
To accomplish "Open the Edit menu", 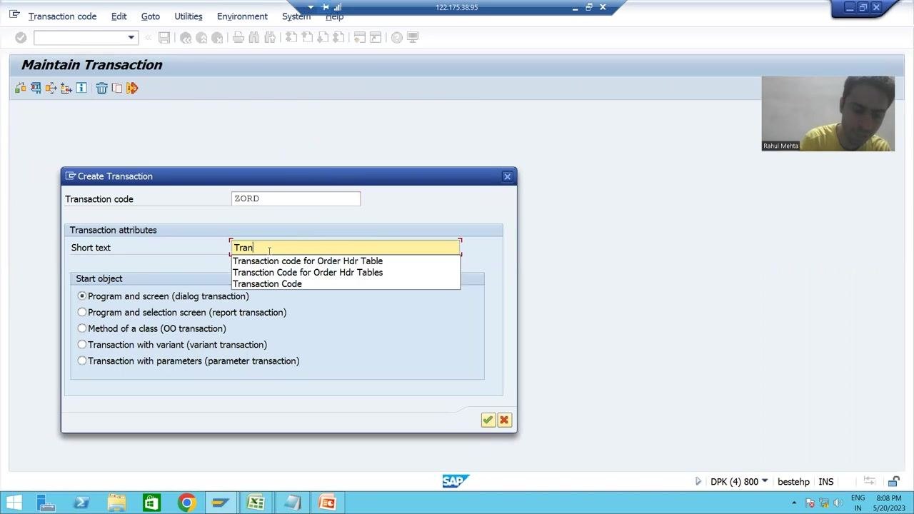I will 119,16.
